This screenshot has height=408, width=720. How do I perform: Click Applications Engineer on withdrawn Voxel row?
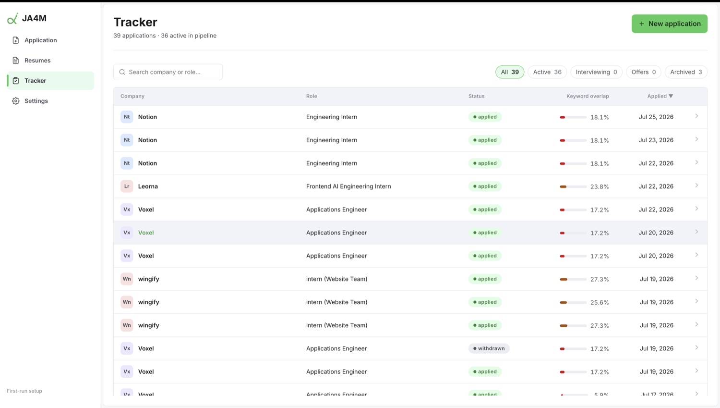click(x=336, y=348)
